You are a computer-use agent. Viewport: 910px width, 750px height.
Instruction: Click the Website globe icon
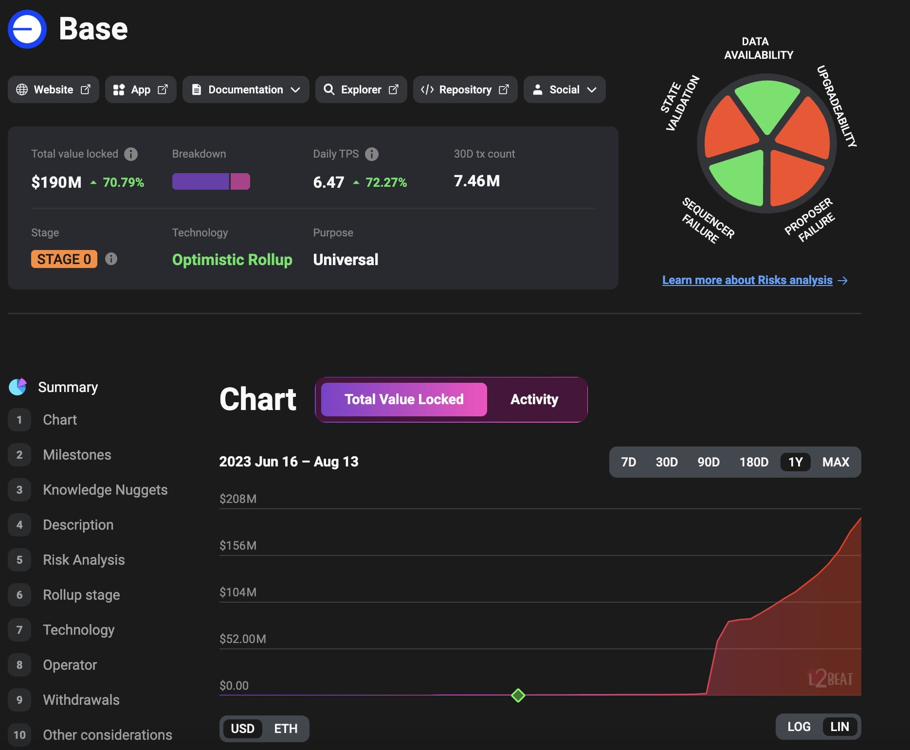pos(22,89)
